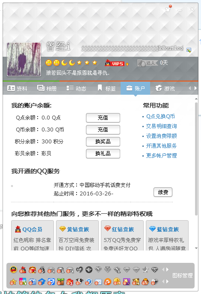Click the edit icon beside the email address
The height and width of the screenshot is (294, 201).
pos(189,50)
